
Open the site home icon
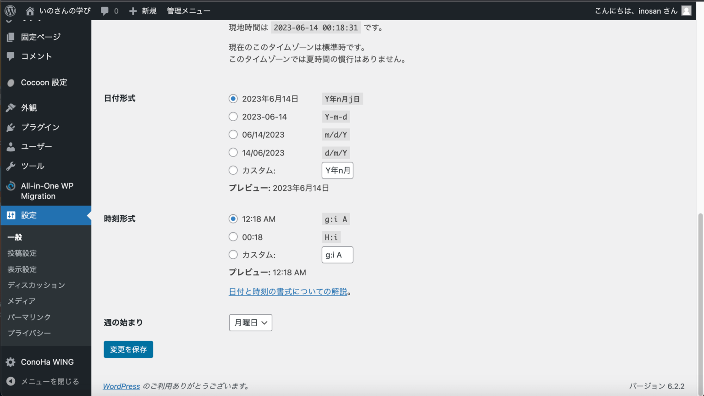(x=30, y=11)
